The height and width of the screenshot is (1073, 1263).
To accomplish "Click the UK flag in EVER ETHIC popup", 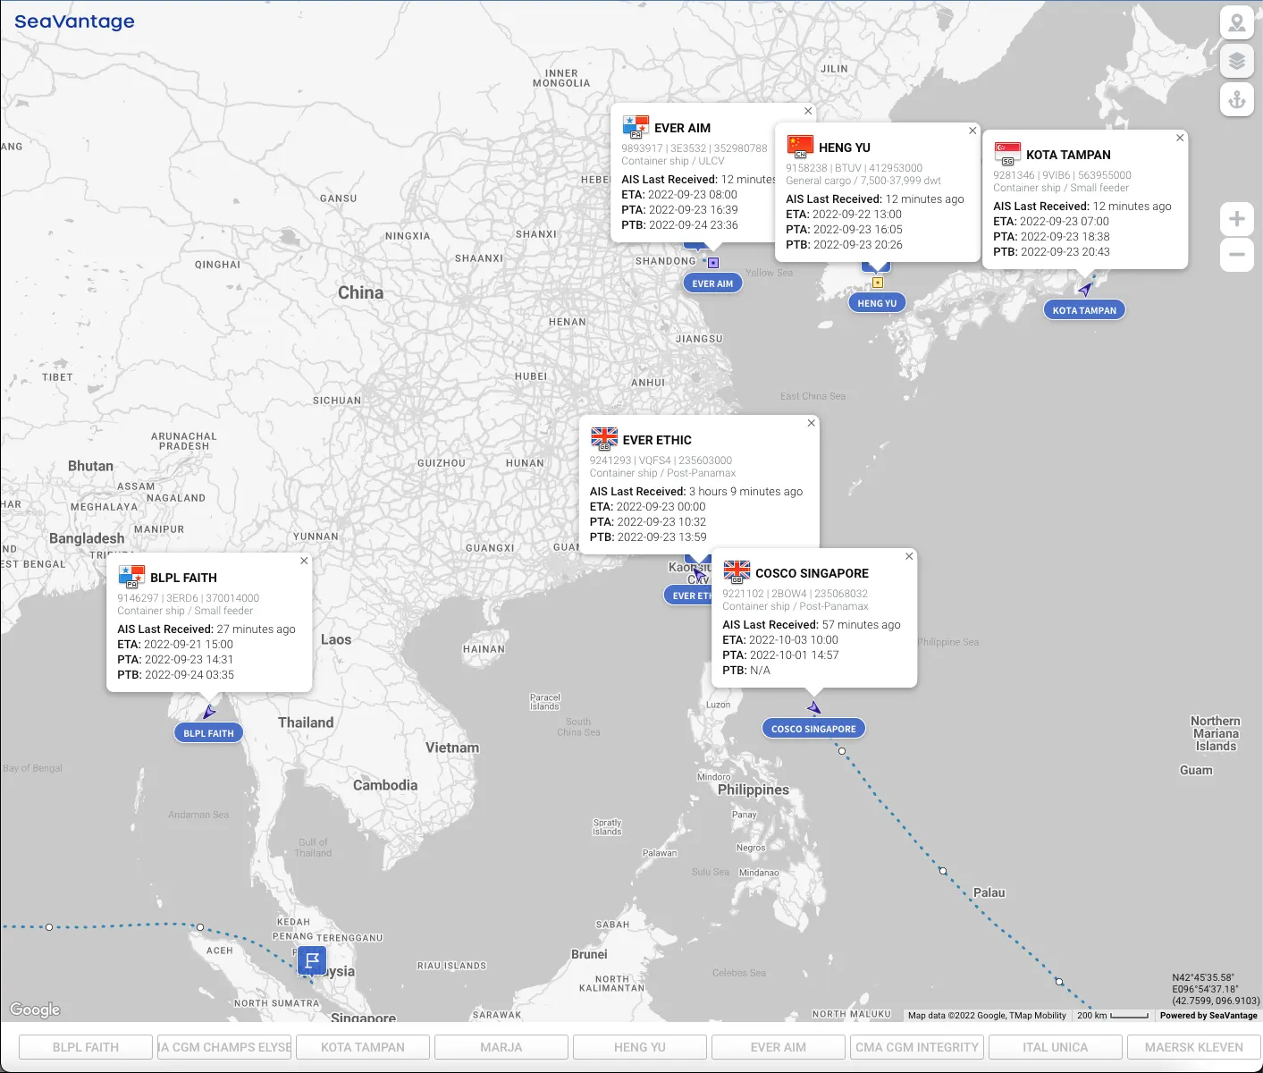I will point(604,439).
